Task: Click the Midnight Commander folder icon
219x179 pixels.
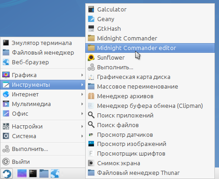Action: (x=91, y=38)
